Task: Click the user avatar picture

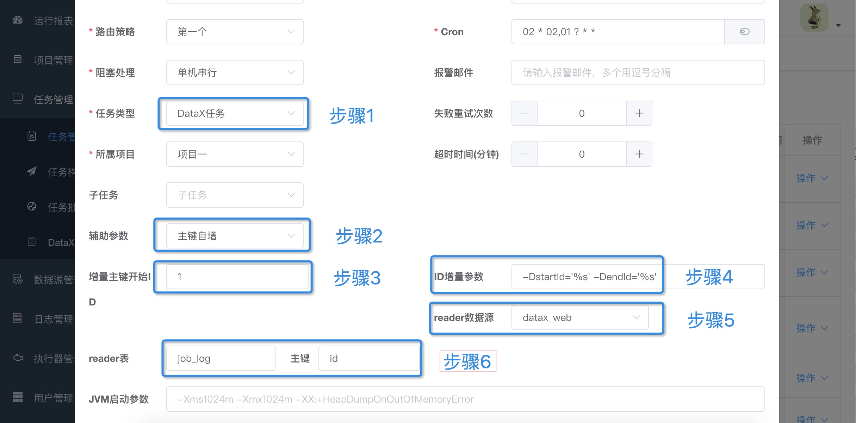Action: (x=814, y=18)
